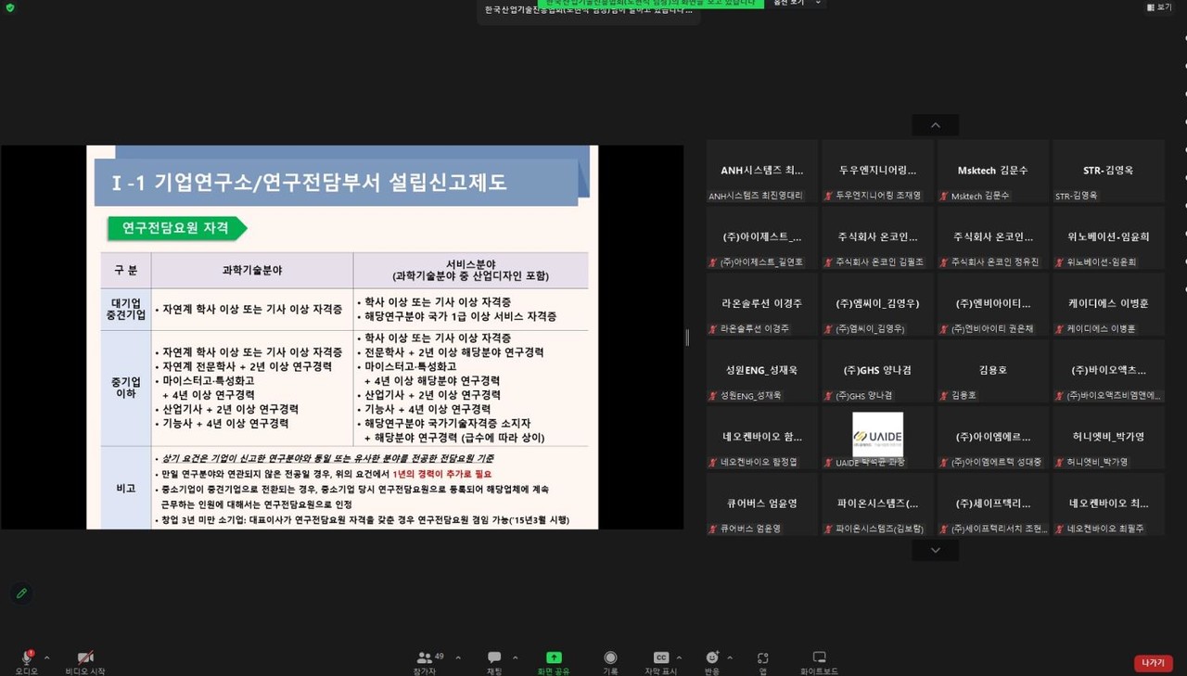Image resolution: width=1187 pixels, height=676 pixels.
Task: Click the 과학기술분야 column header on the slide
Action: 252,271
